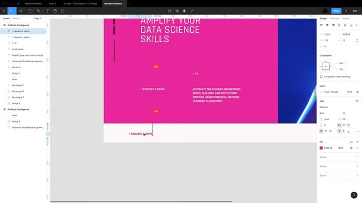Screen dimensions: 362x203
Task: Click the Use as mask icon
Action: pyautogui.click(x=185, y=11)
